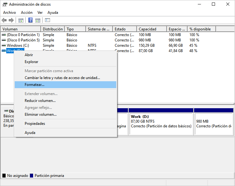Choose Formatear... from the context menu
The image size is (235, 186).
[34, 85]
